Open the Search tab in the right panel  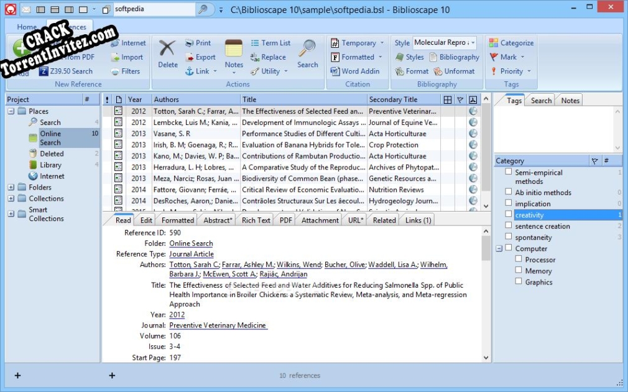click(x=540, y=99)
